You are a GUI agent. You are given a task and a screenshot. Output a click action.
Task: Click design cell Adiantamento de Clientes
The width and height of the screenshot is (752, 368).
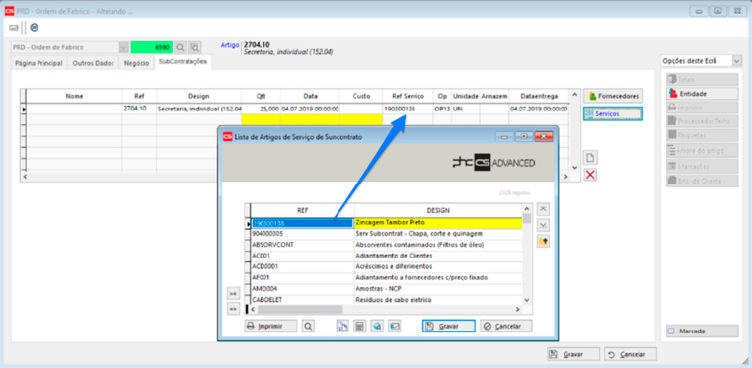tap(438, 256)
